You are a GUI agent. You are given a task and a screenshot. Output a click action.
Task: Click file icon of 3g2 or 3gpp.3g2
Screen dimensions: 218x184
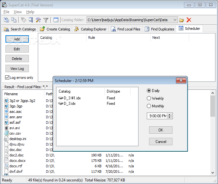6,100
